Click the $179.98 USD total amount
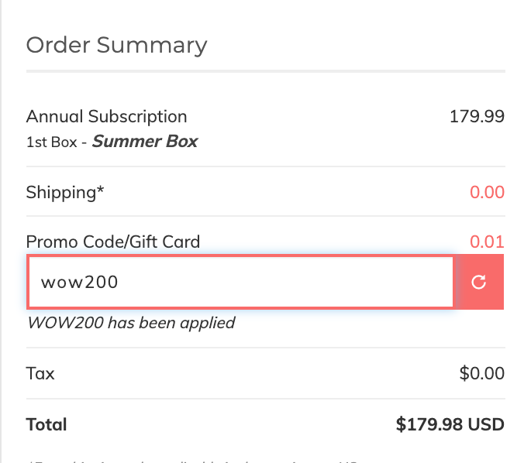524x463 pixels. 450,424
